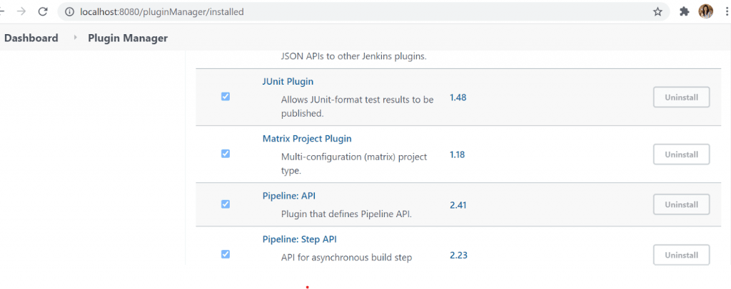731x289 pixels.
Task: Disable the JUnit Plugin checkbox
Action: (226, 97)
